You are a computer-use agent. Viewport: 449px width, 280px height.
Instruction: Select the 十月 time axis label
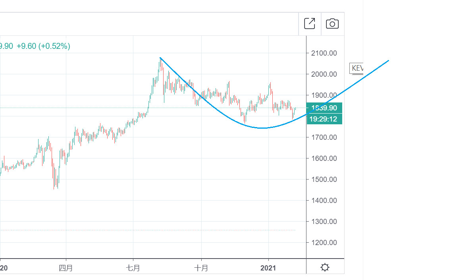[x=201, y=268]
